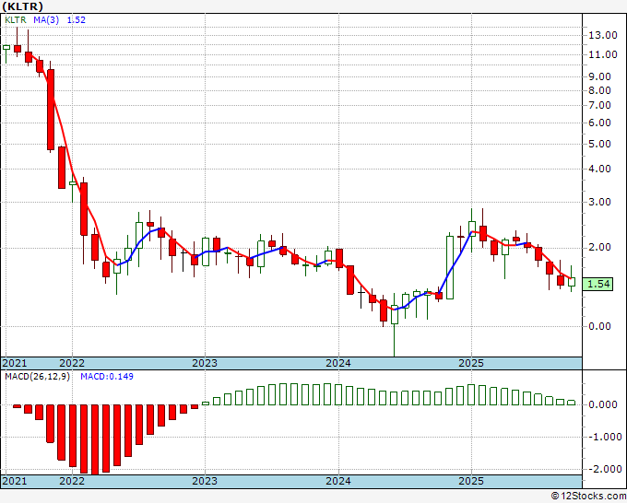Click the 11.00 price axis label
This screenshot has width=627, height=503.
coord(603,54)
